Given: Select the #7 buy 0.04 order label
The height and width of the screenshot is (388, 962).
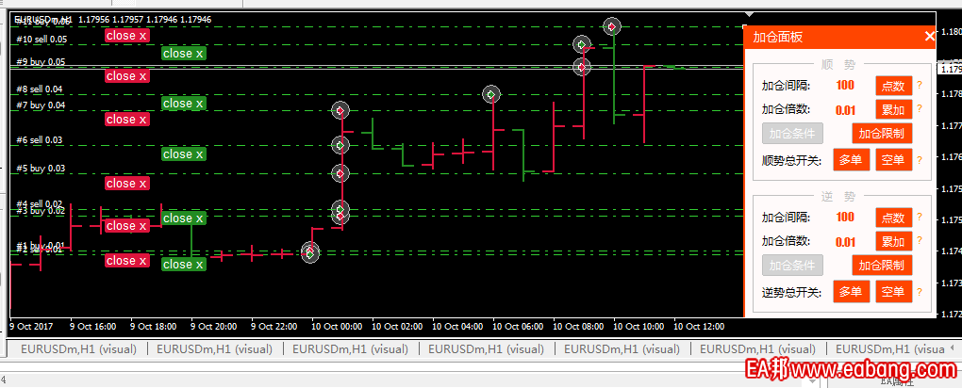Looking at the screenshot, I should [x=41, y=105].
